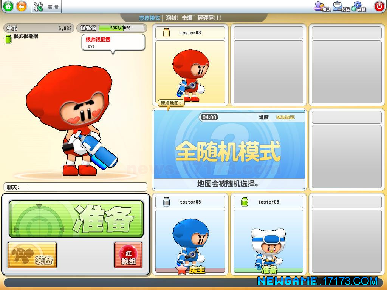Open the 选项 options gear icon
The height and width of the screenshot is (290, 387).
(x=358, y=6)
